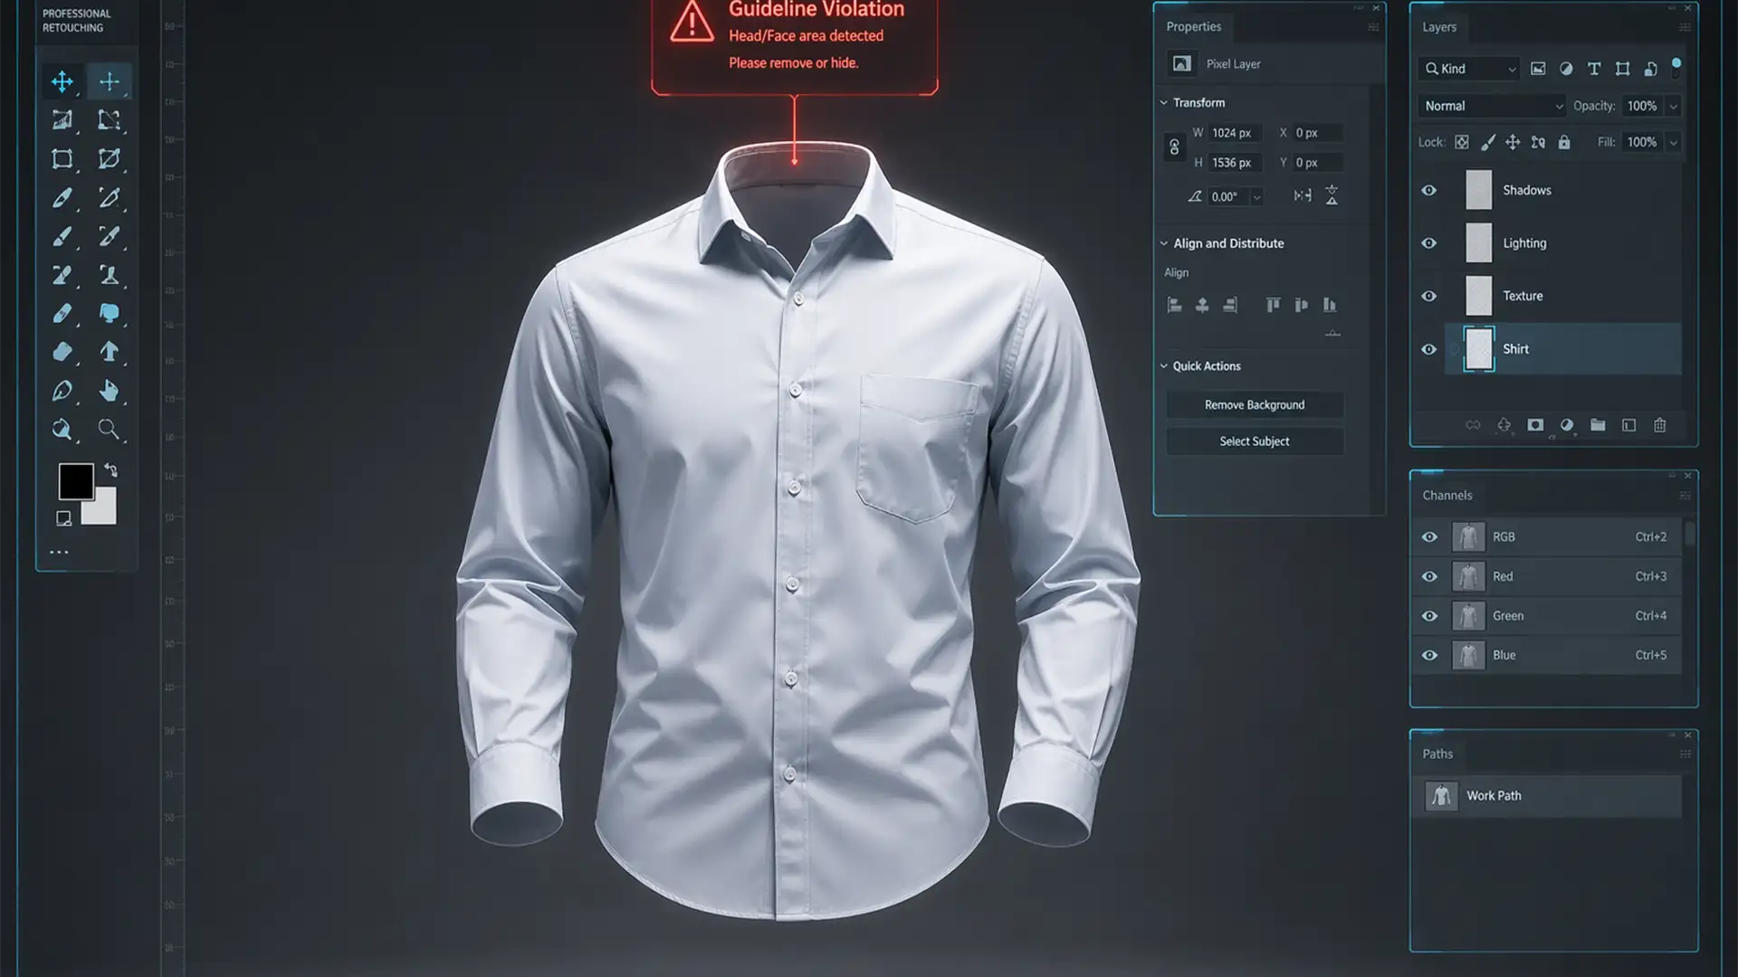
Task: Lock the Shirt layer pixels using lock icon
Action: point(1487,142)
